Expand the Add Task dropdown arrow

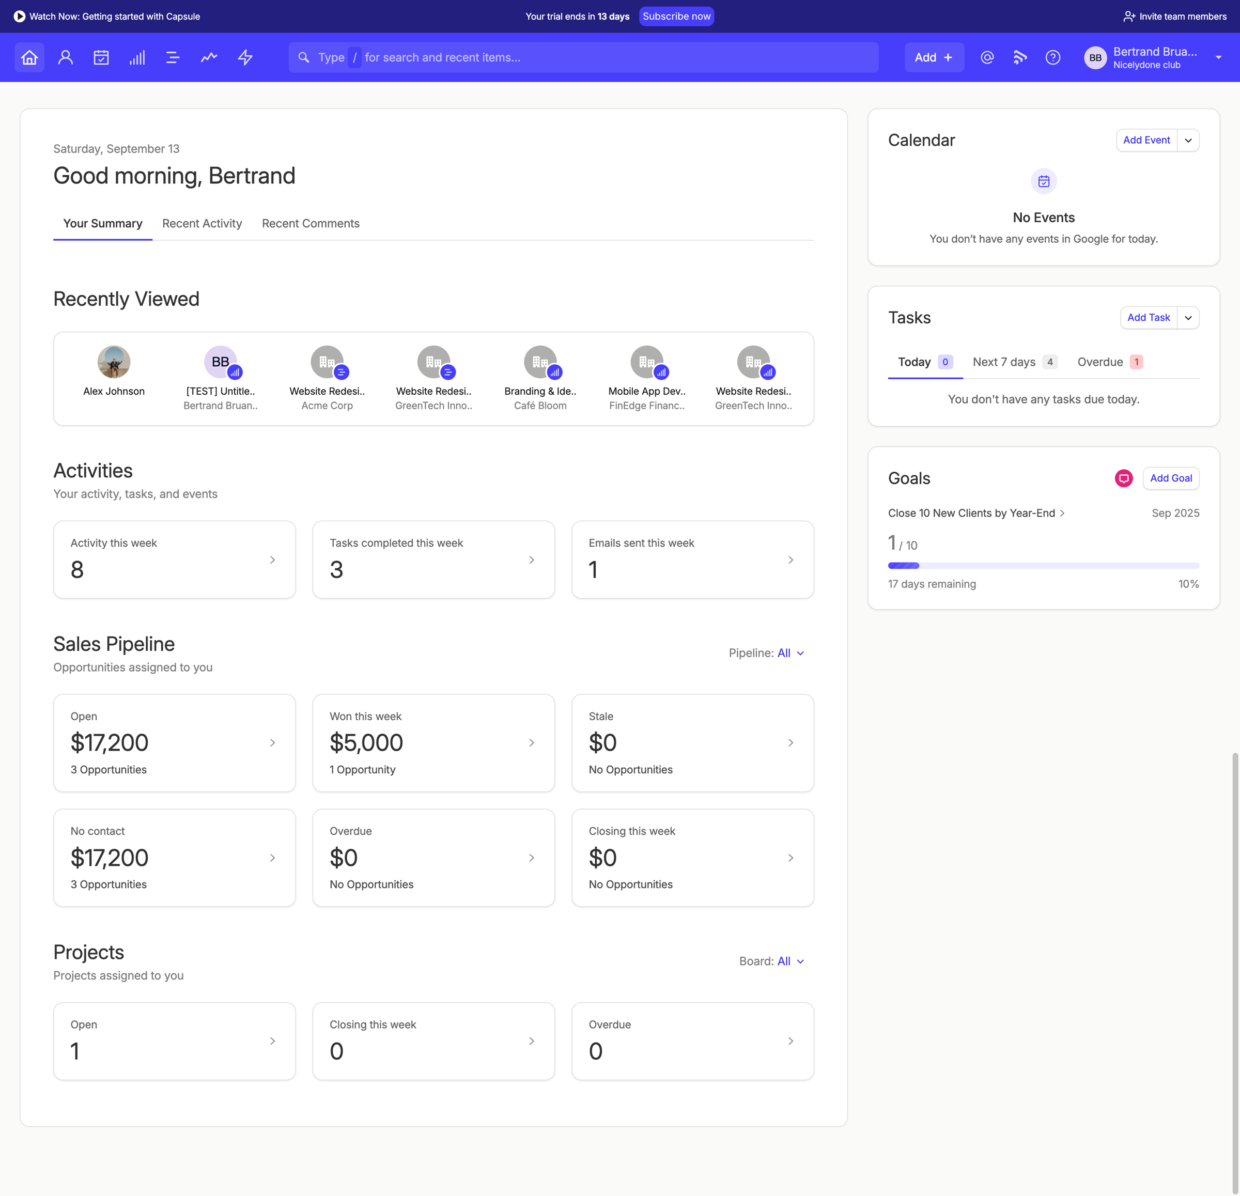[1188, 318]
